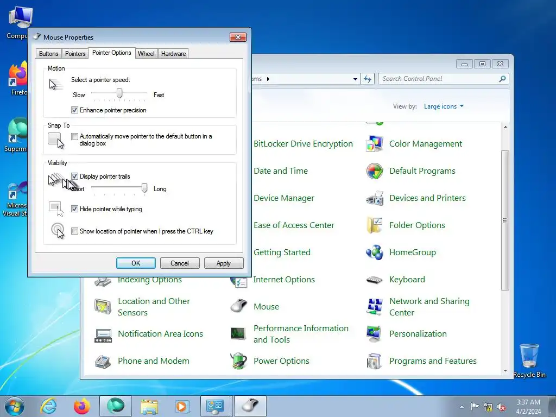The image size is (556, 417).
Task: Toggle Enhance pointer precision checkbox
Action: [x=74, y=110]
